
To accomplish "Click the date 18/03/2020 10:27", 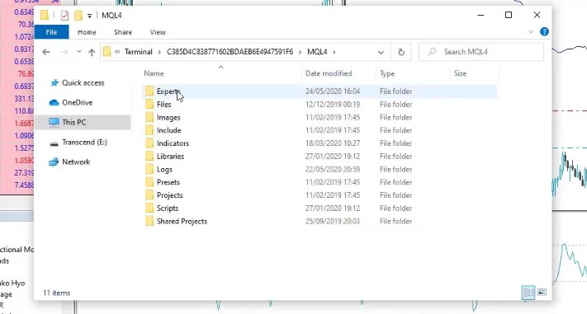I will click(x=333, y=143).
